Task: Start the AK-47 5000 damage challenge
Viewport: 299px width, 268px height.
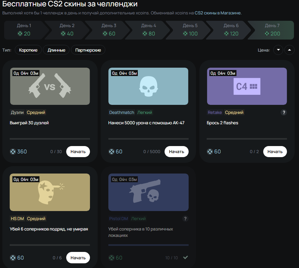Action: point(177,152)
